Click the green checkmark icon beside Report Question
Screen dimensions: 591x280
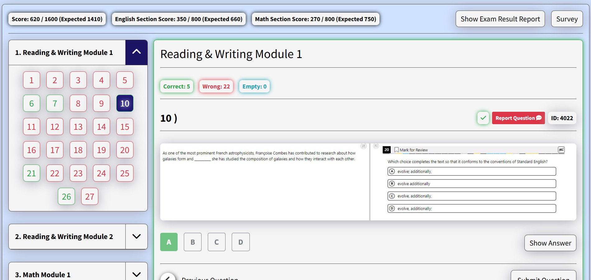coord(483,118)
